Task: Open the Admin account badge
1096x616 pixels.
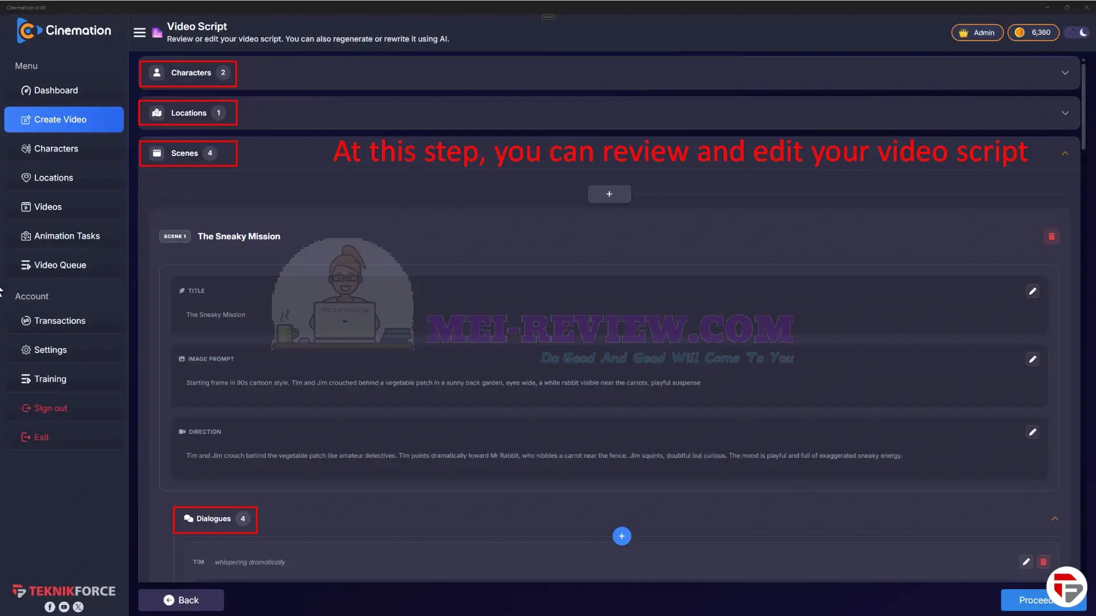Action: point(977,33)
